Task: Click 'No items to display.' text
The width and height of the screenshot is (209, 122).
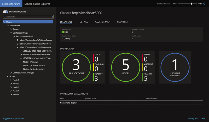Action: pos(68,103)
